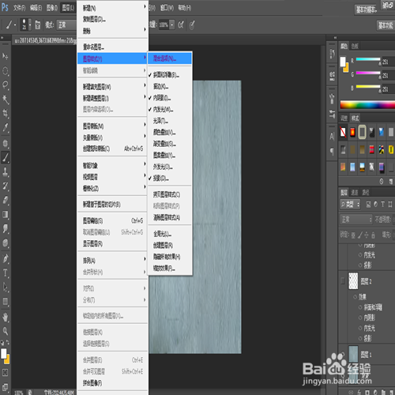Select the Rectangle shape tool
This screenshot has width=395, height=395.
click(5, 301)
